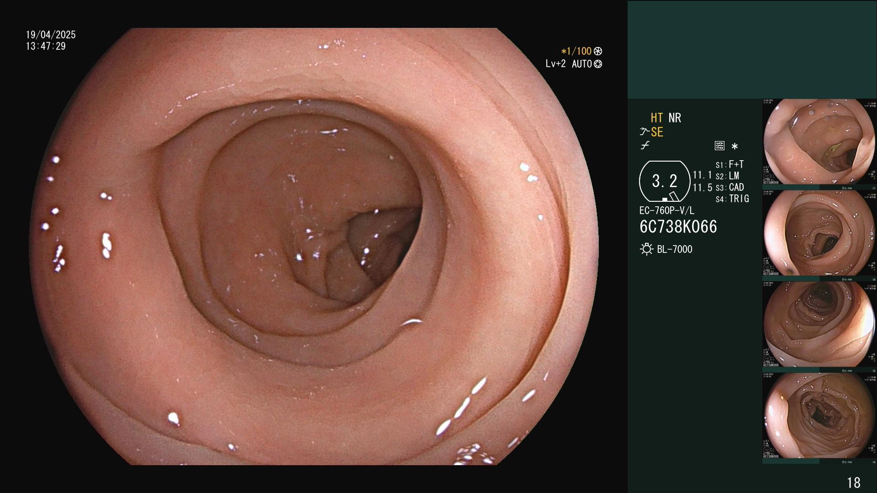Viewport: 877px width, 493px height.
Task: Open the sliders settings icon above S1
Action: (x=719, y=146)
